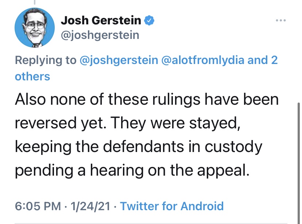The width and height of the screenshot is (302, 224).
Task: Click the blue verified badge beside the name
Action: coord(149,20)
